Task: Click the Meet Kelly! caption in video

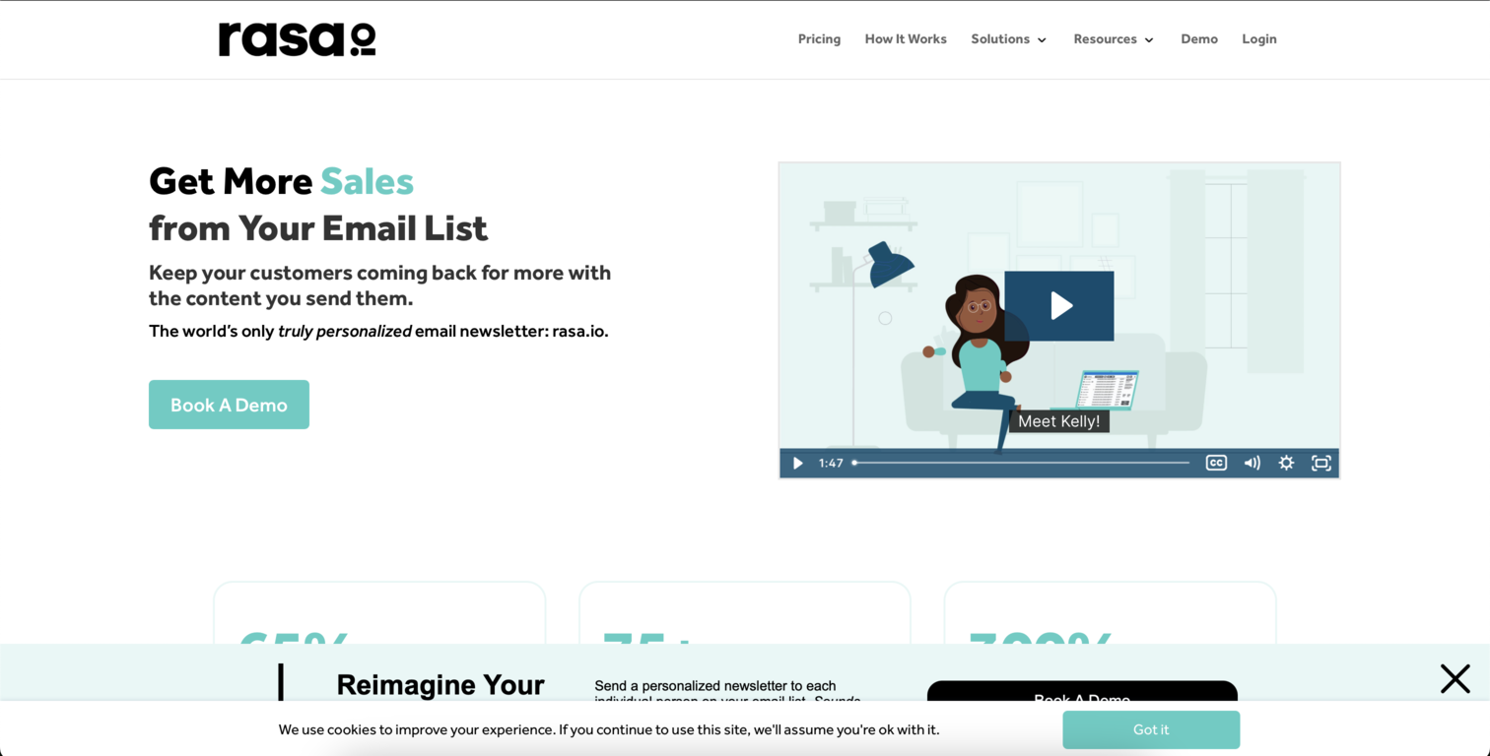Action: point(1059,421)
